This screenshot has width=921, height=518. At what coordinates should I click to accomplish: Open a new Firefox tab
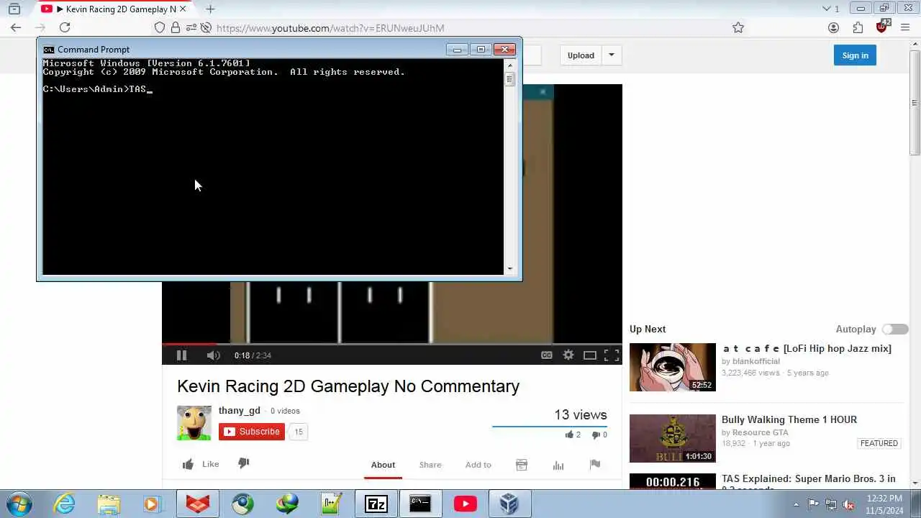pyautogui.click(x=210, y=9)
